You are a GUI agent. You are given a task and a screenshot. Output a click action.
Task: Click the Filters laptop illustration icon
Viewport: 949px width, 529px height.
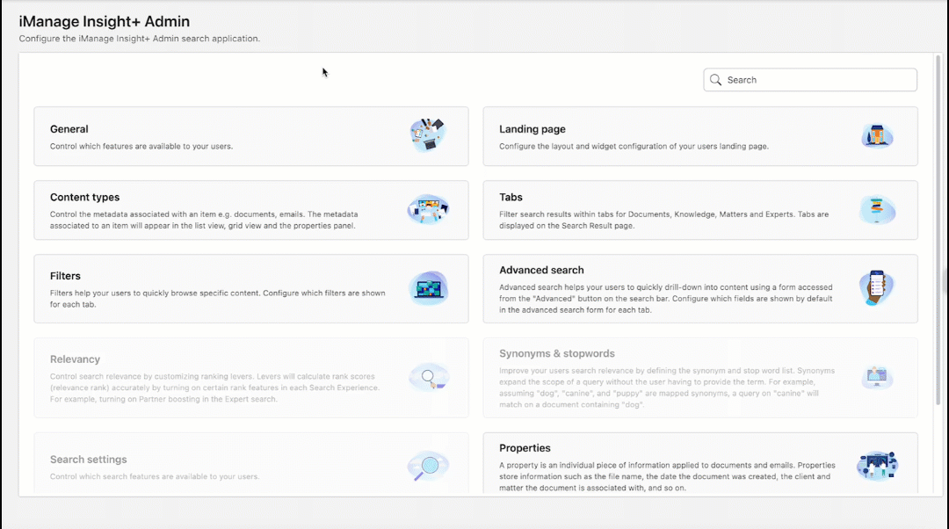pos(428,288)
